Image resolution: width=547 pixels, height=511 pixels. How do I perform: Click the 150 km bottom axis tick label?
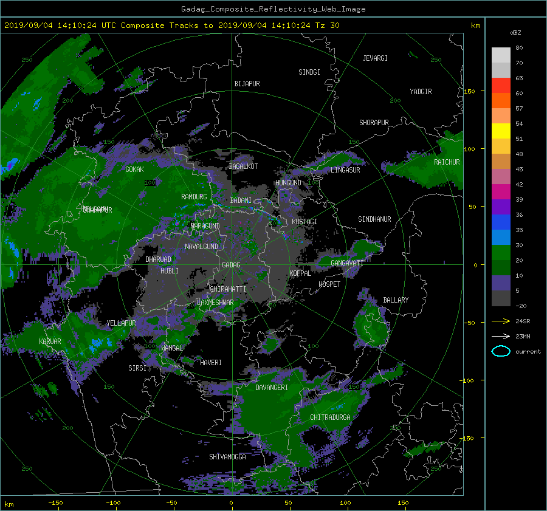click(x=404, y=502)
